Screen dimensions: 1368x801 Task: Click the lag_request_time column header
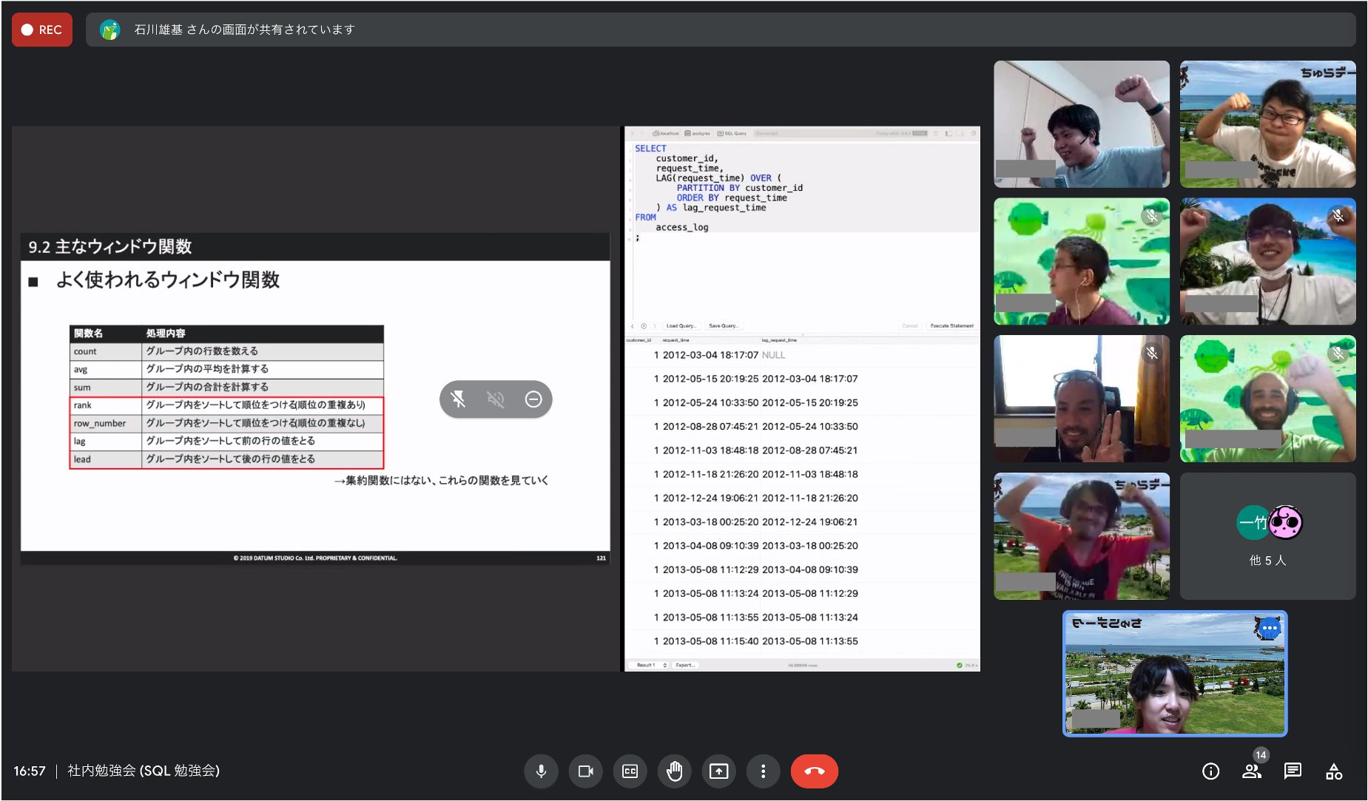[x=779, y=340]
